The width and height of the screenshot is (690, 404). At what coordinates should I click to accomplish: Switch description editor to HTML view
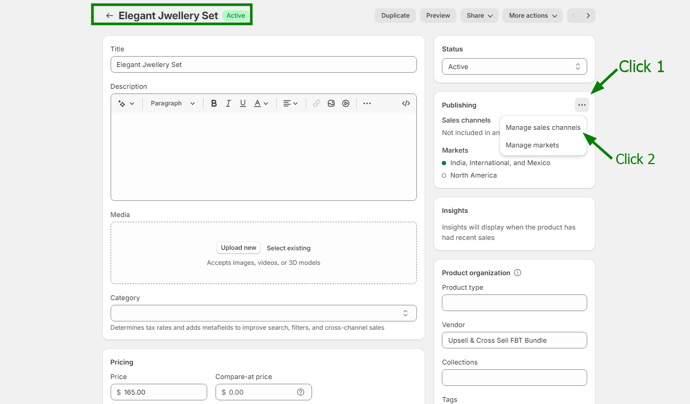pyautogui.click(x=406, y=103)
